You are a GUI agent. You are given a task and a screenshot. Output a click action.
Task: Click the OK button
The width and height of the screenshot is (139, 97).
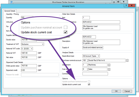click(x=116, y=91)
